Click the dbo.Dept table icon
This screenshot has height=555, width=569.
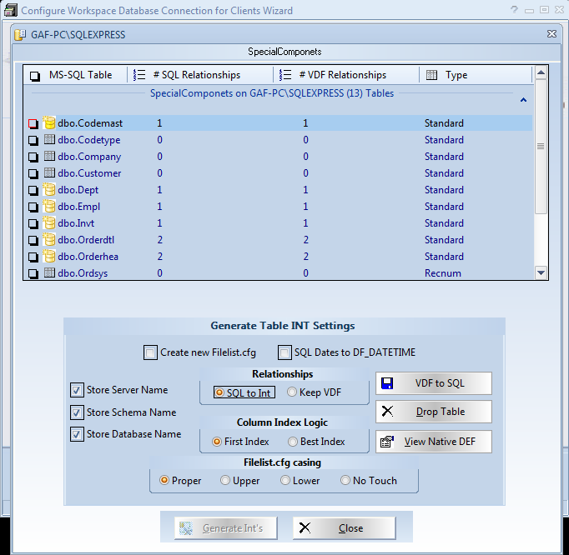coord(49,190)
